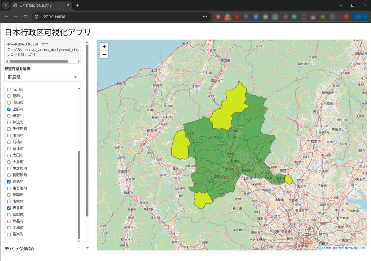Image resolution: width=371 pixels, height=261 pixels.
Task: Check the 川場村 checkbox
Action: (9, 136)
